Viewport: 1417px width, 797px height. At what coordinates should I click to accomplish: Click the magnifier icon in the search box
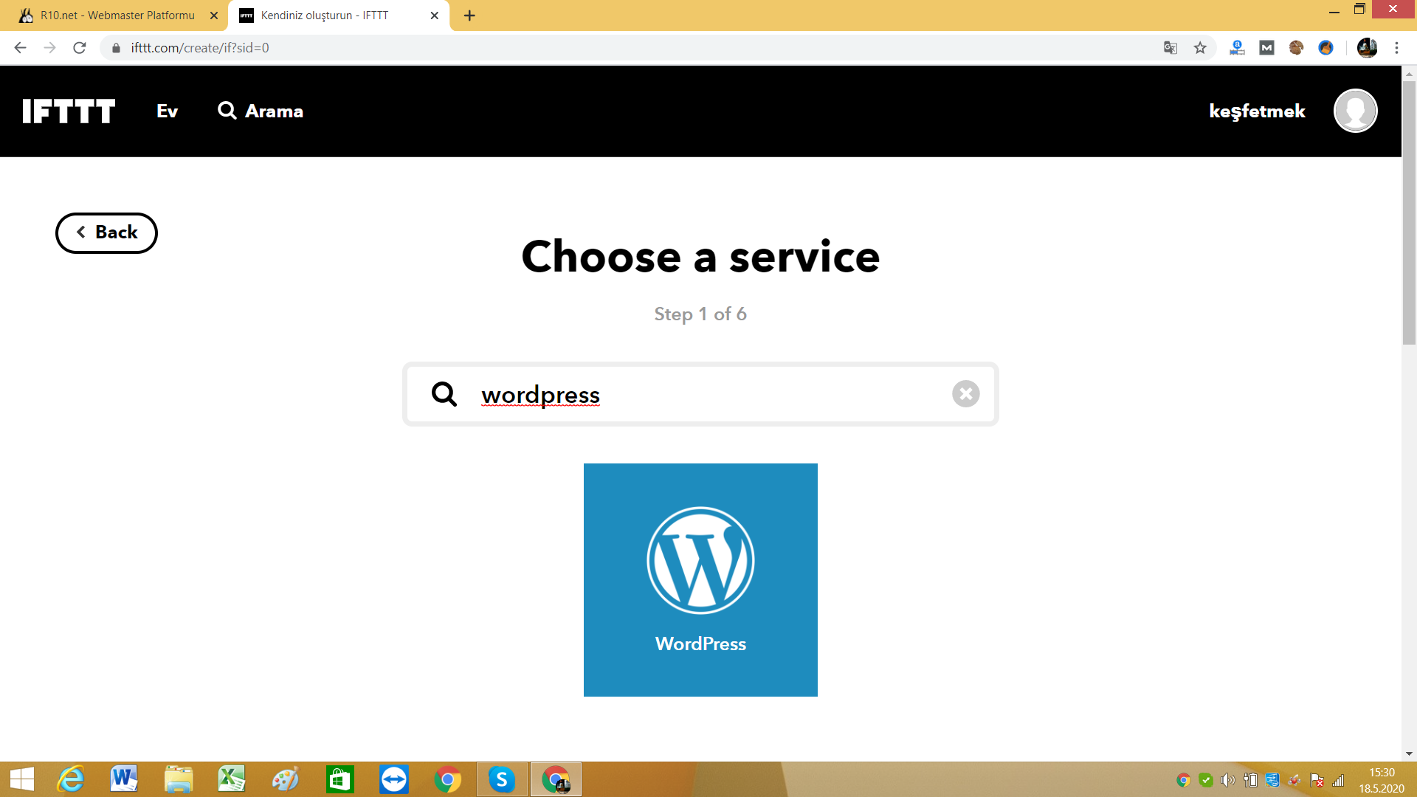tap(444, 394)
